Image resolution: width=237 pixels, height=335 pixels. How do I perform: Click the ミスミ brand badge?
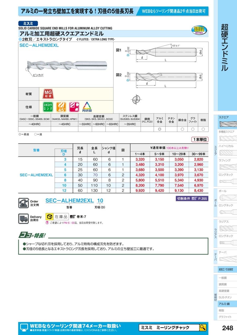pos(28,23)
